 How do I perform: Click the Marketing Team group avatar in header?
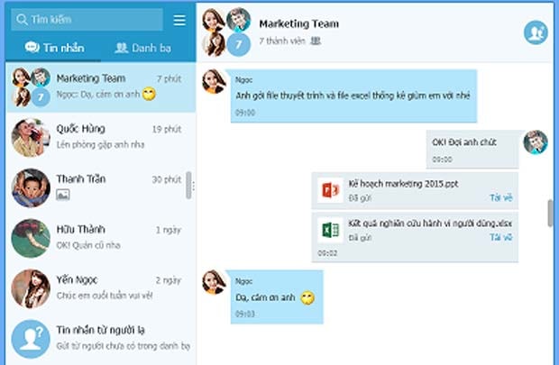[x=226, y=32]
